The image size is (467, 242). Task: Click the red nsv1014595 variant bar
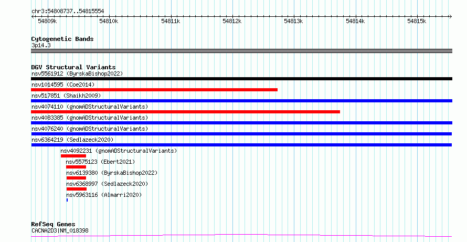pos(154,90)
